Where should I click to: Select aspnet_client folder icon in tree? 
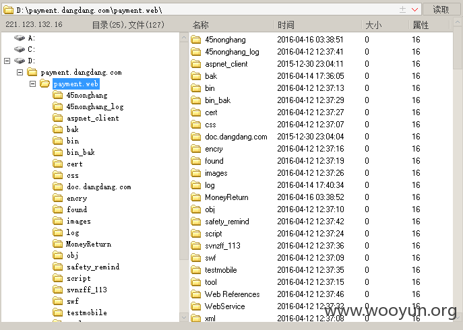[x=57, y=118]
